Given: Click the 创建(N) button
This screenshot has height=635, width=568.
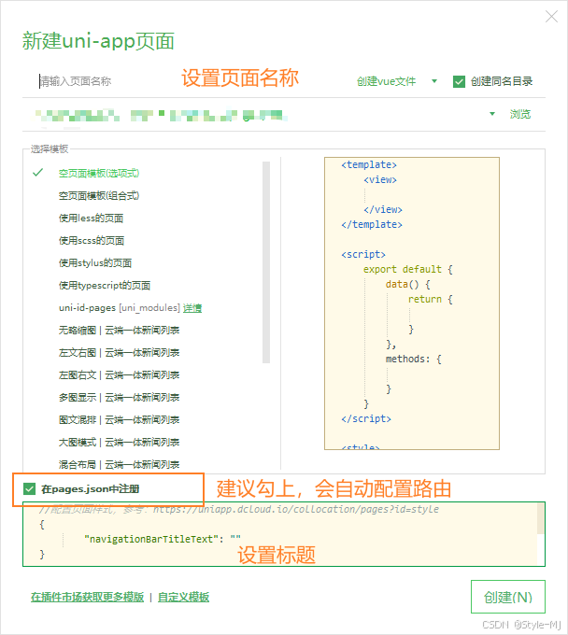Looking at the screenshot, I should (508, 597).
